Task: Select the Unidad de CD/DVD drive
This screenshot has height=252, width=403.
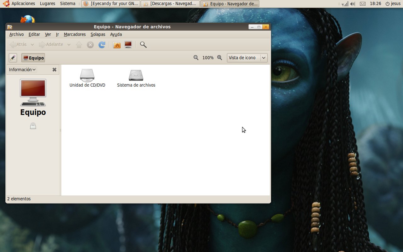Action: pyautogui.click(x=87, y=78)
